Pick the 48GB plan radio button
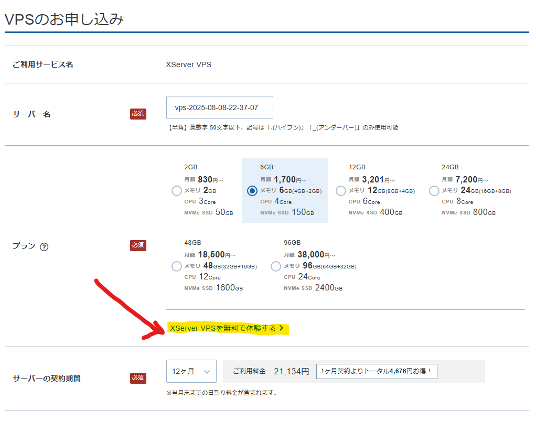Screen dimensions: 536x421 (176, 266)
